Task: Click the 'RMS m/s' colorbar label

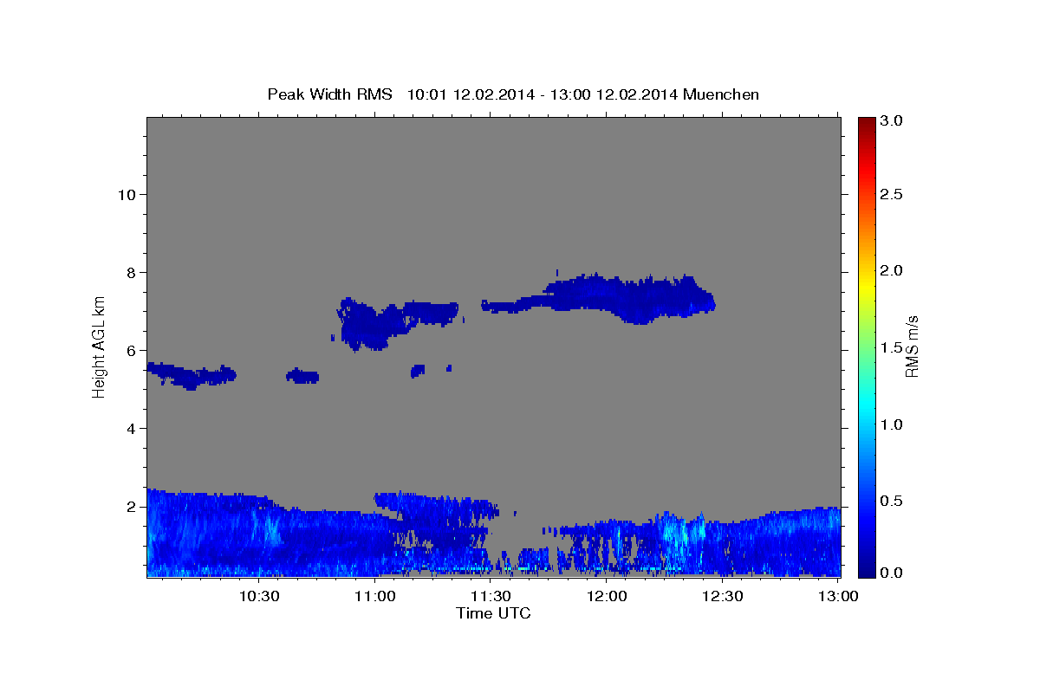Action: coord(912,346)
